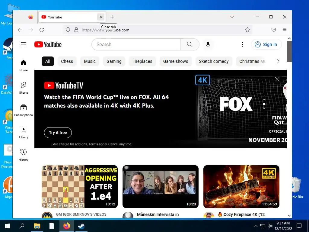Click the YouTube logo
The width and height of the screenshot is (309, 232).
click(48, 45)
